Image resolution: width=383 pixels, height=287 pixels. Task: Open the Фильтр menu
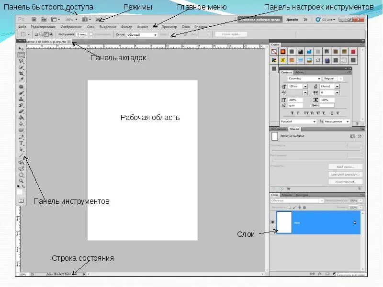tap(126, 27)
